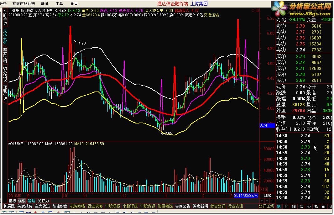Click the 买入领头羊 indicator name in the chart header

tap(43, 10)
